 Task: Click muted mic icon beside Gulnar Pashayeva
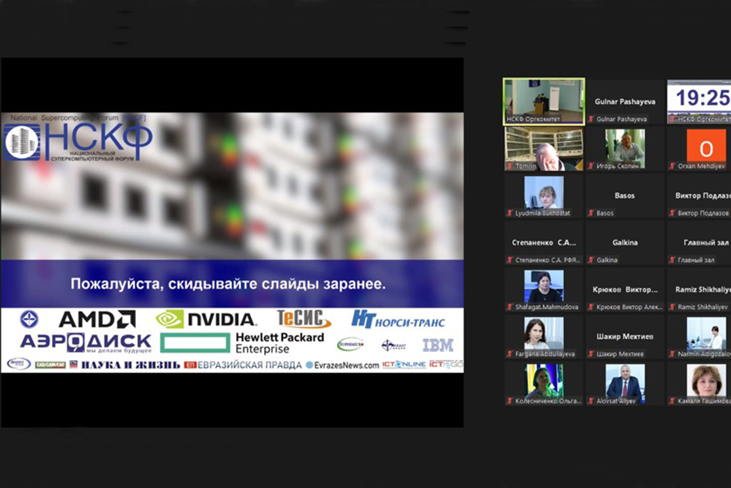[x=591, y=119]
